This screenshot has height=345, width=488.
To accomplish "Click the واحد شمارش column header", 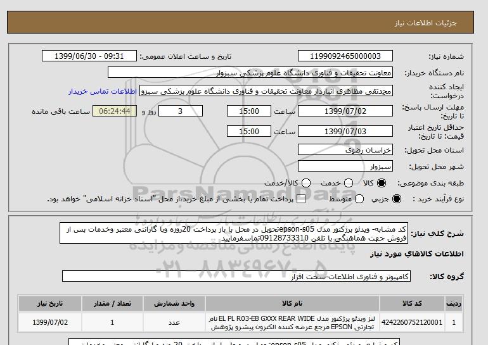I will (174, 304).
